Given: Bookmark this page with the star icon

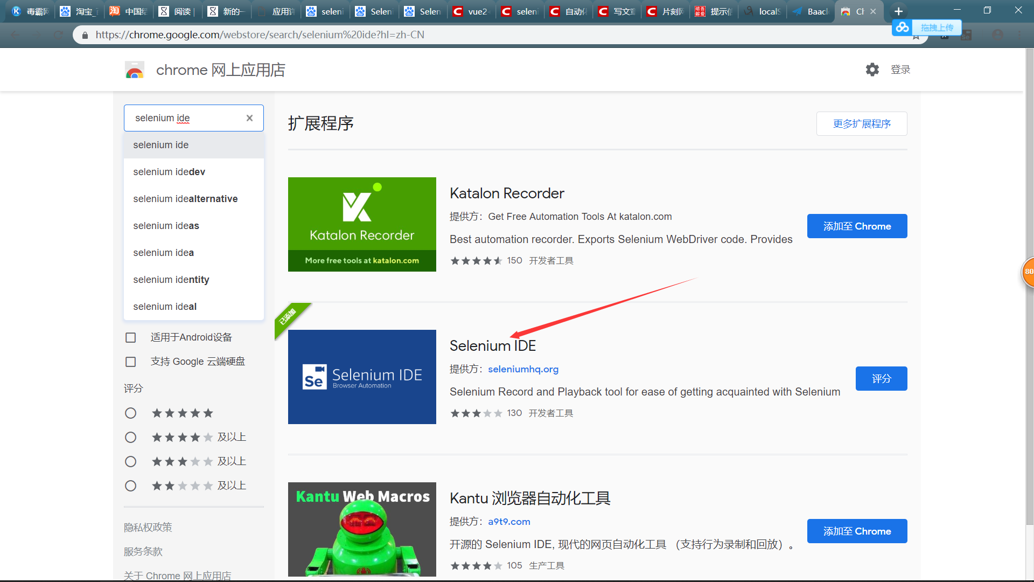Looking at the screenshot, I should [916, 37].
